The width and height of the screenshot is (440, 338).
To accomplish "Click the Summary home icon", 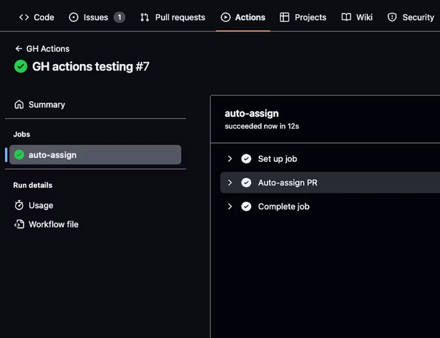I will tap(19, 105).
